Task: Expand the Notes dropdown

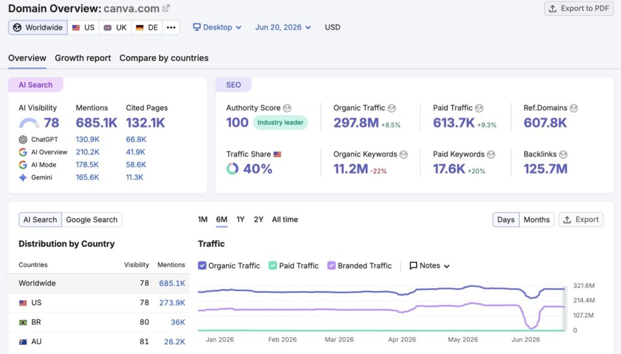Action: coord(430,265)
